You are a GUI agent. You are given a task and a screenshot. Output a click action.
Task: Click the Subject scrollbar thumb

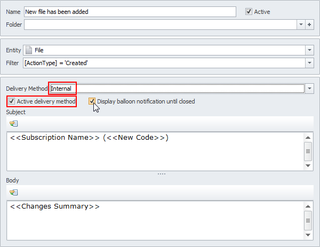[x=308, y=152]
